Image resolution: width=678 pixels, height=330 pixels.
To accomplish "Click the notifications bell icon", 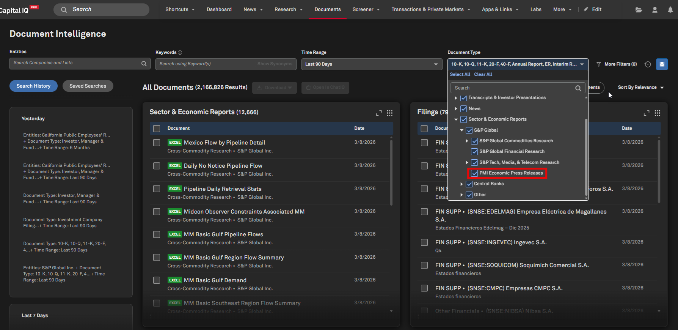I will pos(670,10).
